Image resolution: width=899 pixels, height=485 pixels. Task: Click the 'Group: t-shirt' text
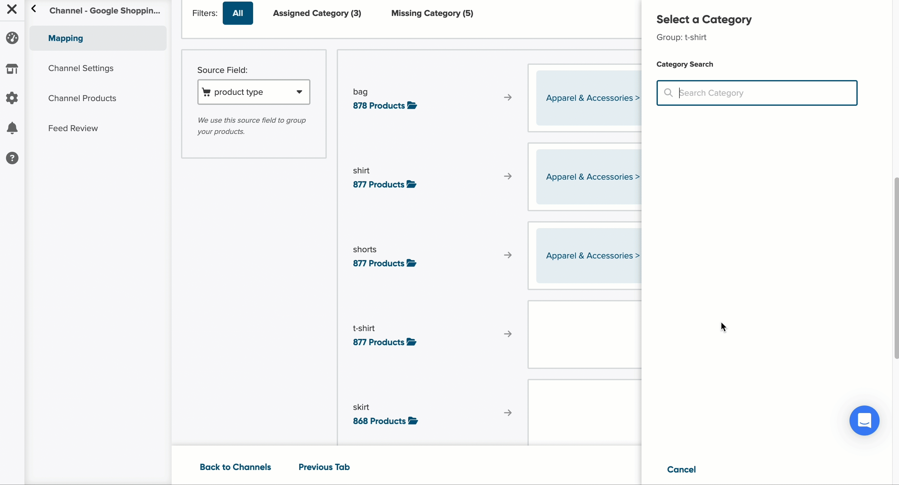[681, 37]
